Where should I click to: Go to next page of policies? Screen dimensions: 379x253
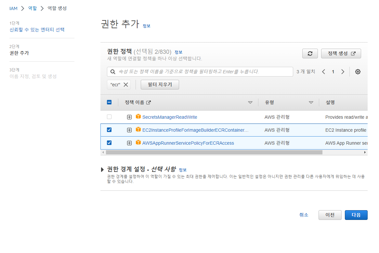[343, 72]
